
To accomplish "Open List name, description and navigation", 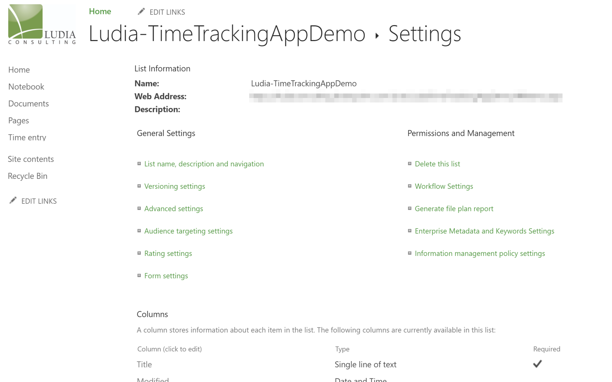I will 204,164.
